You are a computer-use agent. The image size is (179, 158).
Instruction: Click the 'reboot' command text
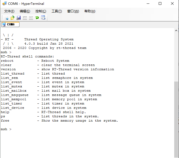(7, 61)
